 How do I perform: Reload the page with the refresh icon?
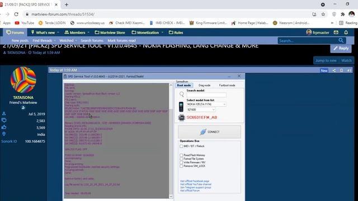click(x=16, y=14)
